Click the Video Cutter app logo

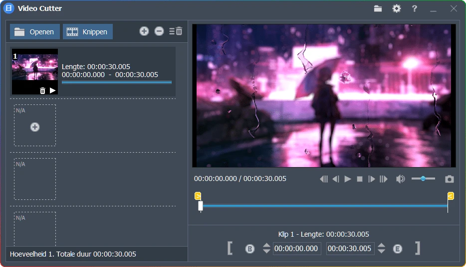click(x=9, y=8)
